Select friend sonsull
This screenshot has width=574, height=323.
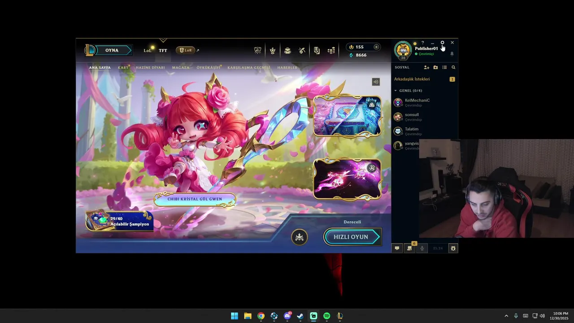[425, 117]
